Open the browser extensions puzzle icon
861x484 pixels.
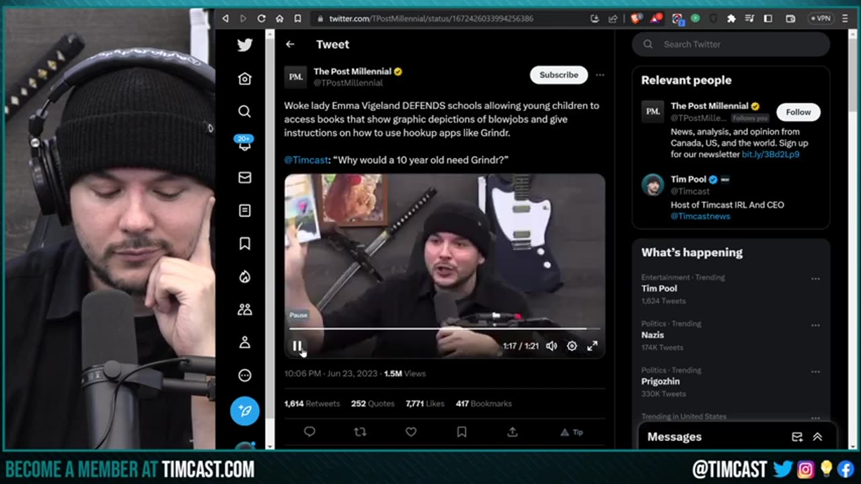coord(731,18)
